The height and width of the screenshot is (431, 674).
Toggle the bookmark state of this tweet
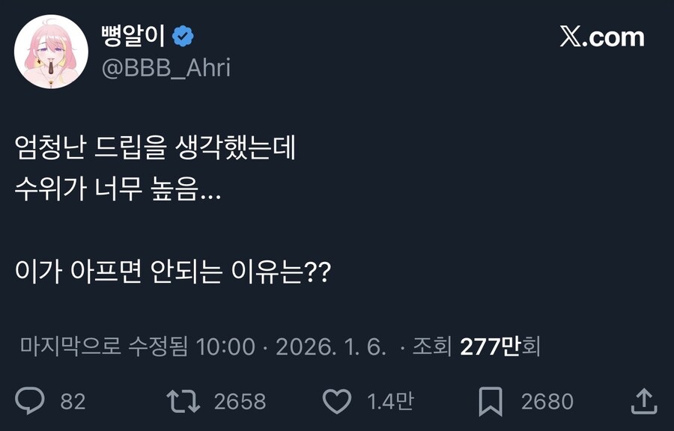491,402
